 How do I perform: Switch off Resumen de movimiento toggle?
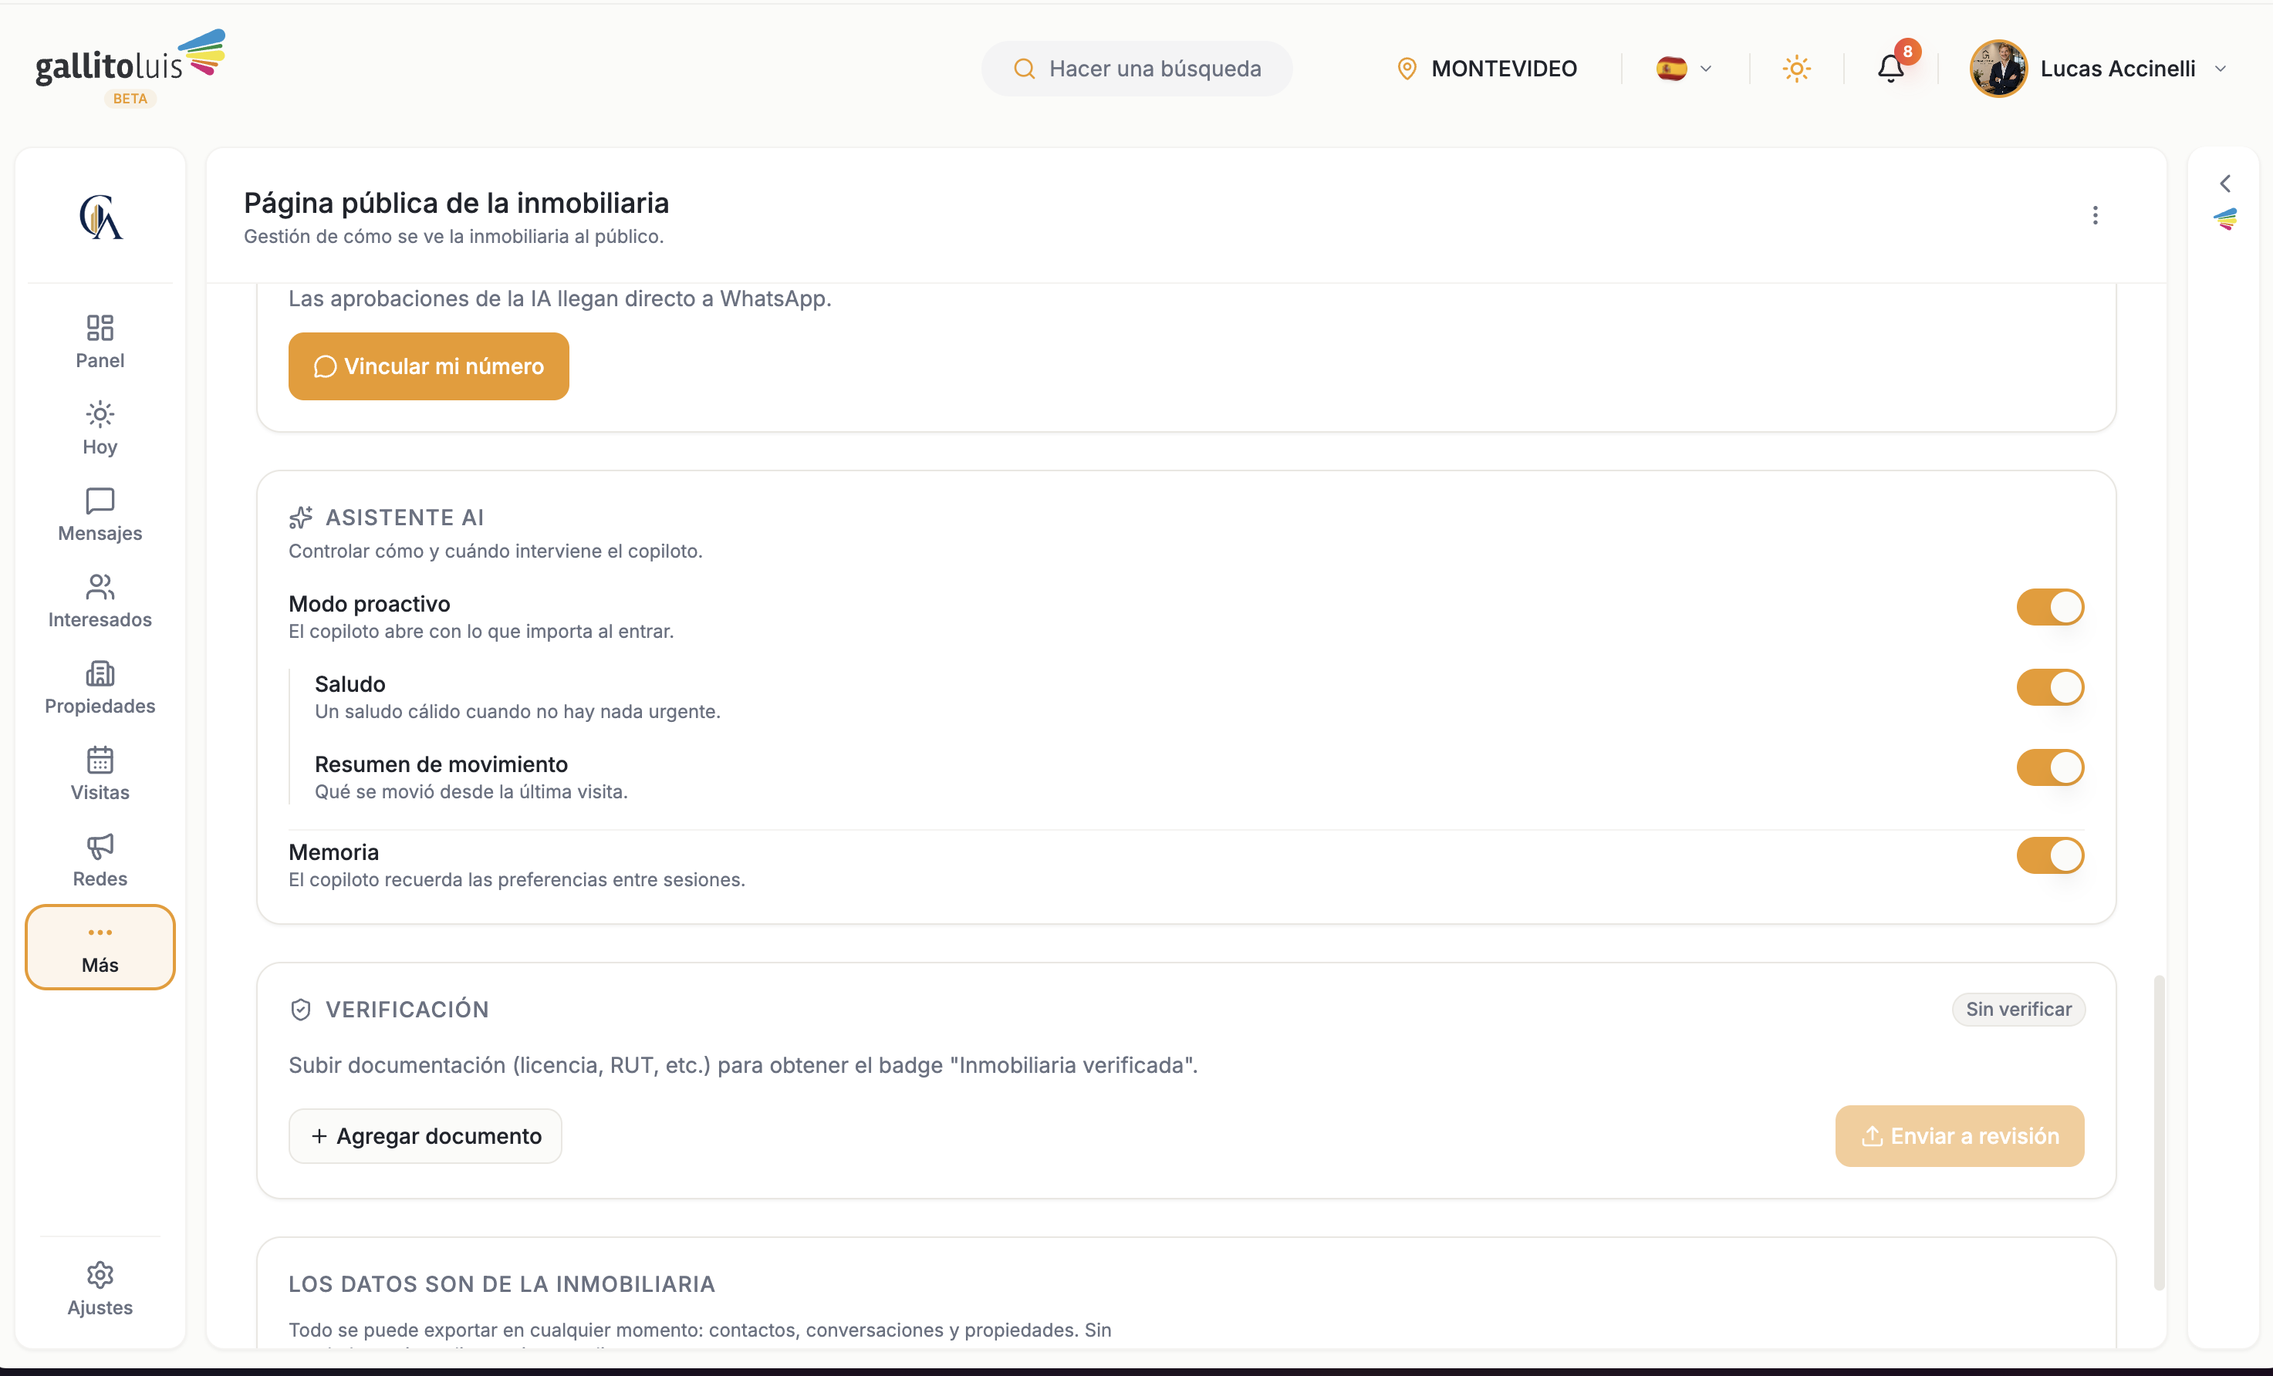(2050, 767)
